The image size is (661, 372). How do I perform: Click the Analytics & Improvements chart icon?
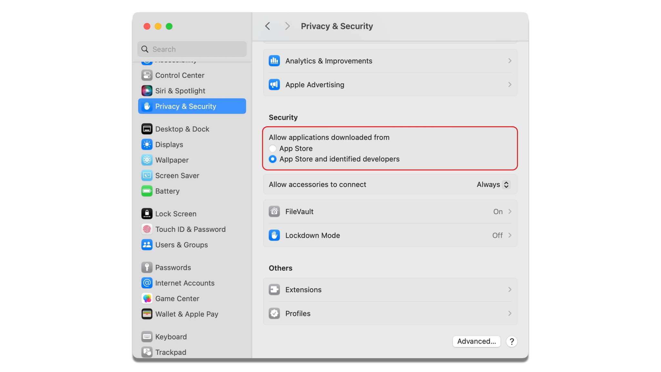tap(274, 61)
